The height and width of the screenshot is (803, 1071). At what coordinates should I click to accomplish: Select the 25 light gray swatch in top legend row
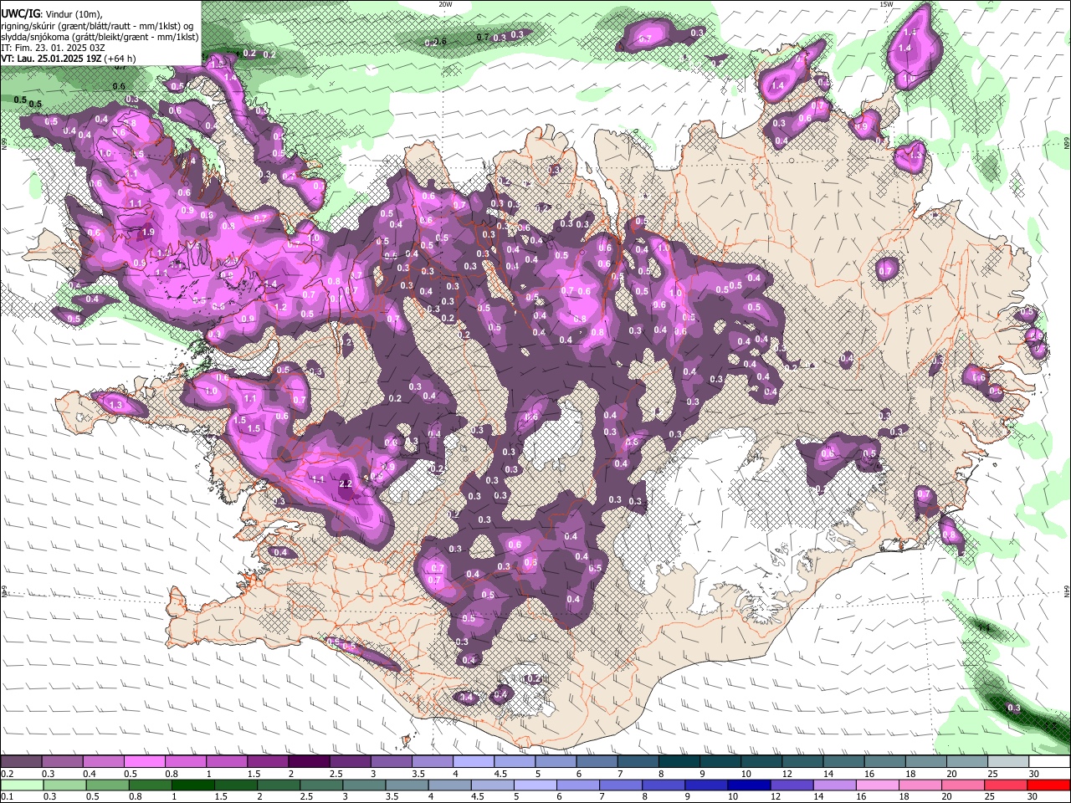tap(1008, 761)
